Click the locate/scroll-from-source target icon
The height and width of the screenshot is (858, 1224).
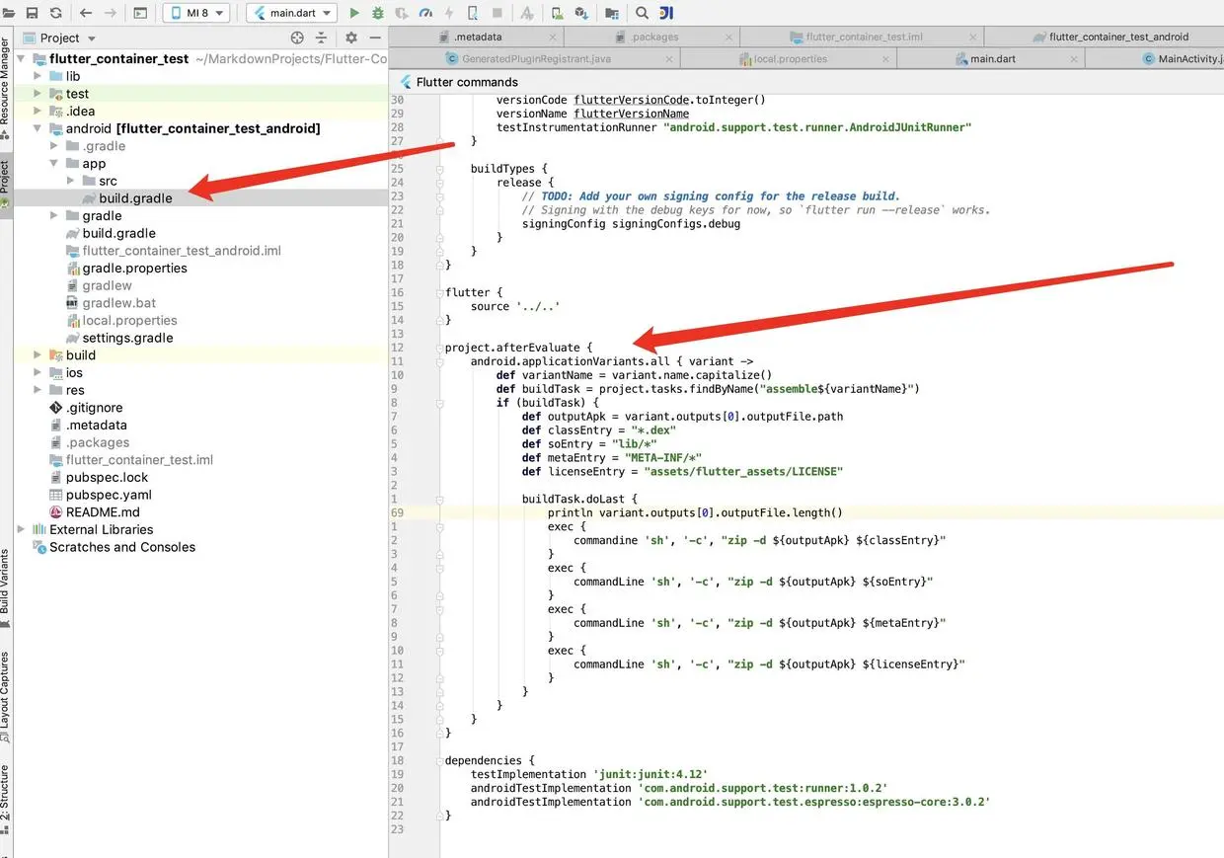coord(298,38)
